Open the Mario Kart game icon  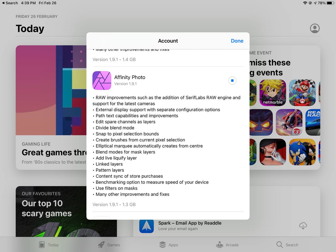pyautogui.click(x=302, y=93)
